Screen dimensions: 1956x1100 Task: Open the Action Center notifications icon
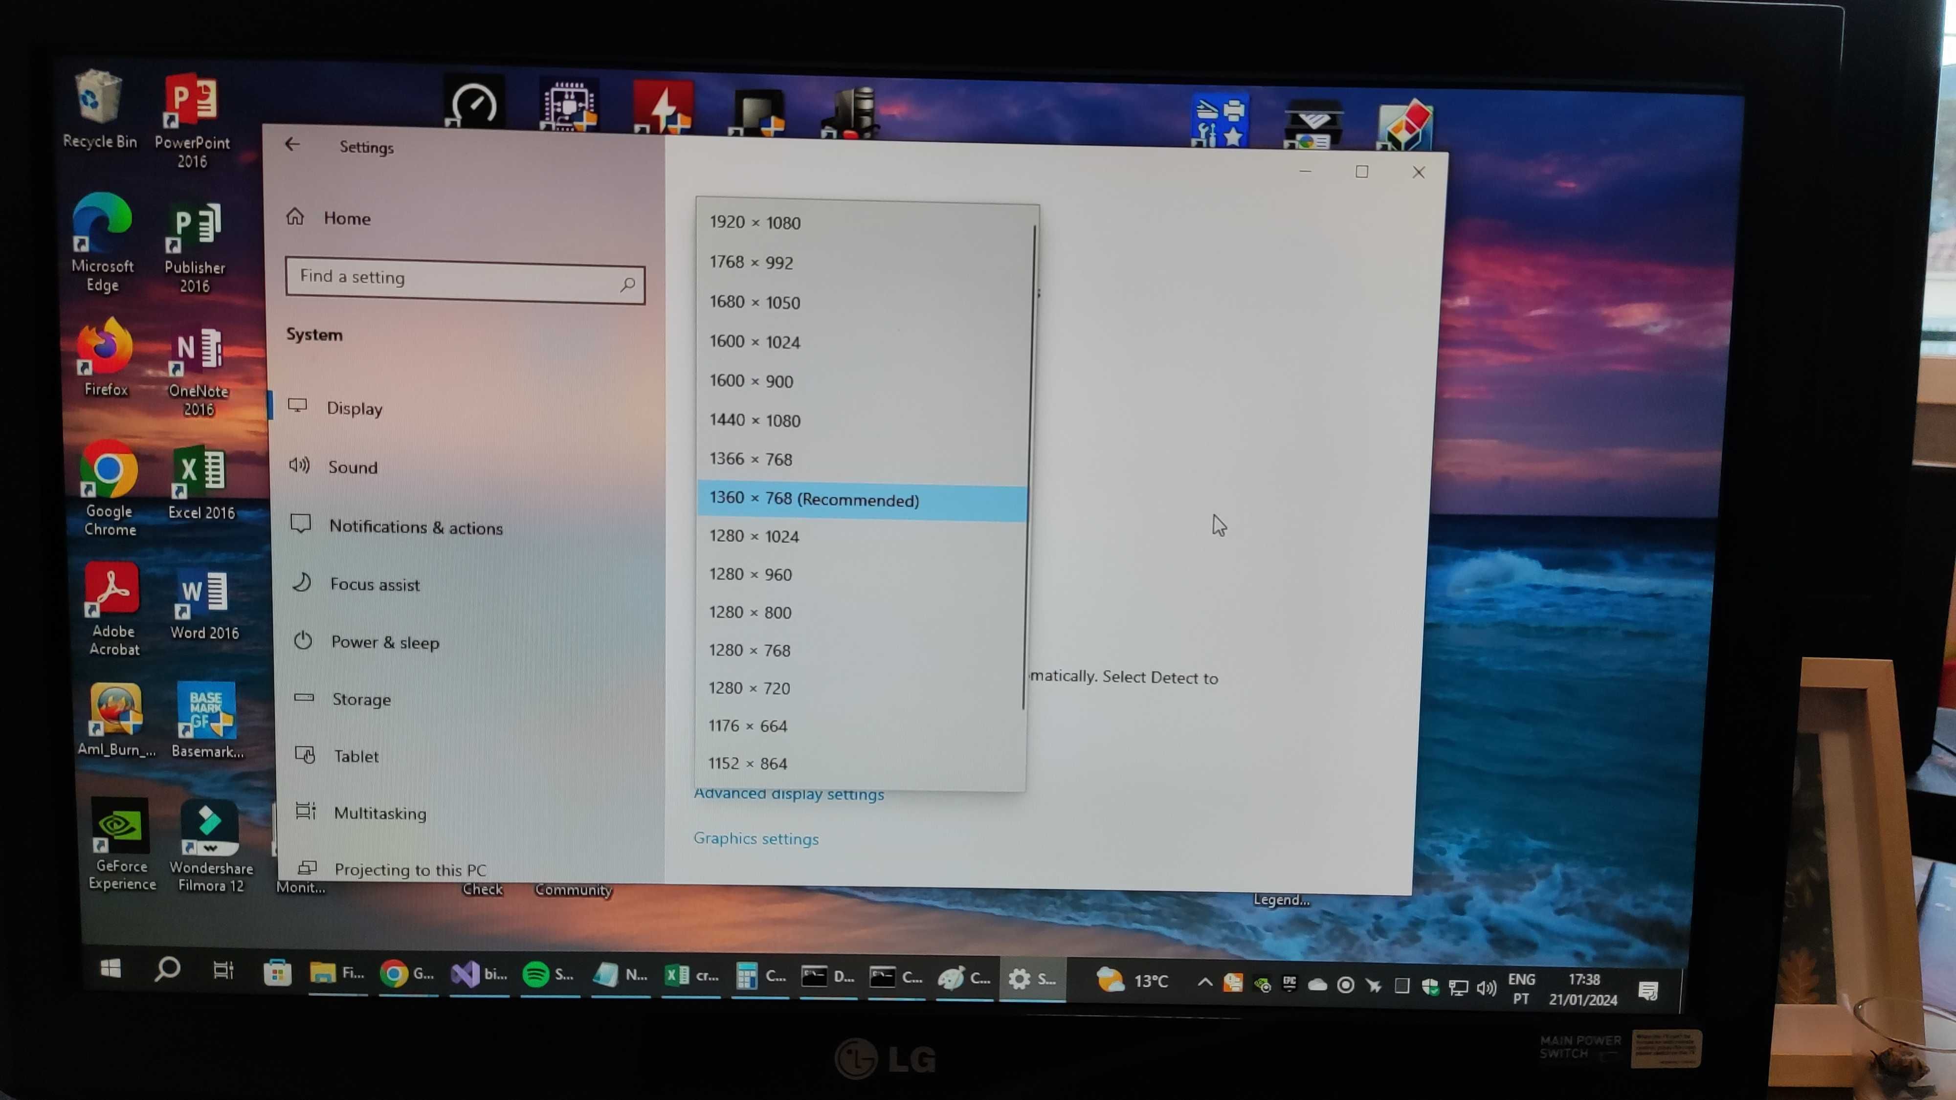(x=1648, y=990)
